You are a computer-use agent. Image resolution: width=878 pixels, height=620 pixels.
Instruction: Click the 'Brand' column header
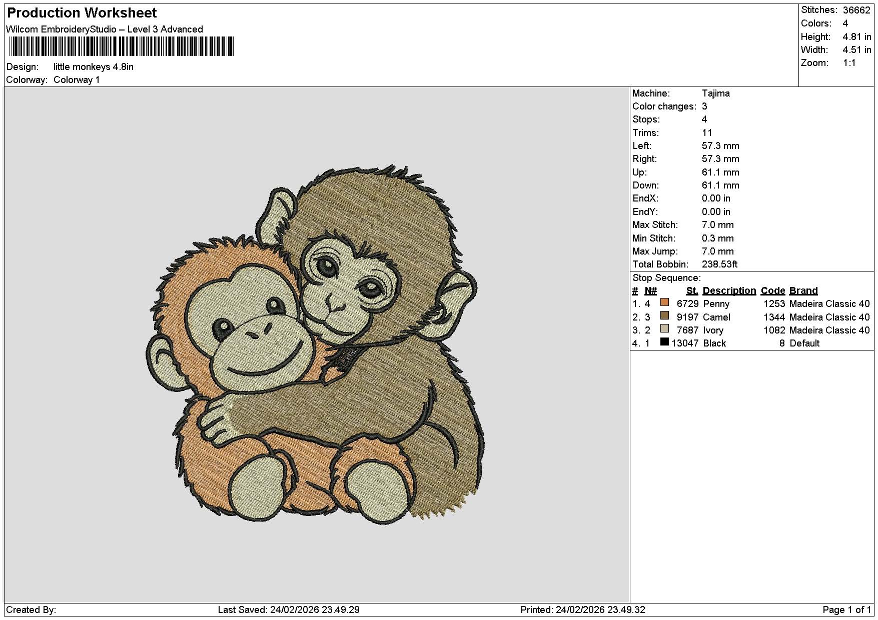pos(803,291)
